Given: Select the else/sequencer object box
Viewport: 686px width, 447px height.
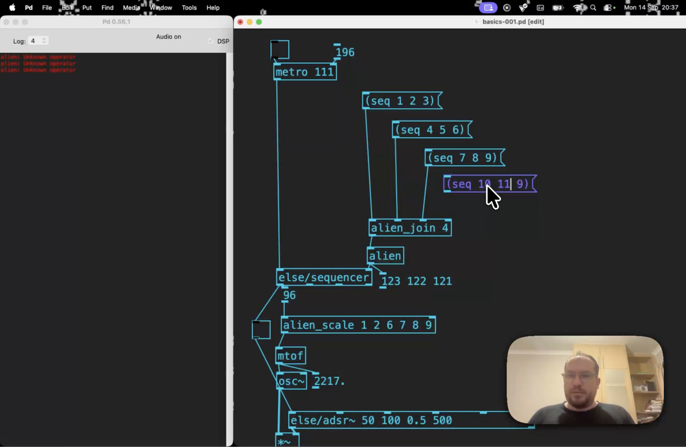Looking at the screenshot, I should (x=324, y=278).
